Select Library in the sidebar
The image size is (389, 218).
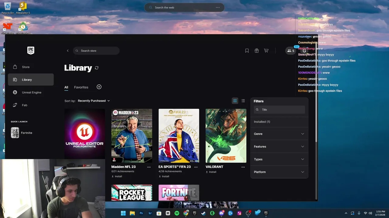[x=31, y=80]
